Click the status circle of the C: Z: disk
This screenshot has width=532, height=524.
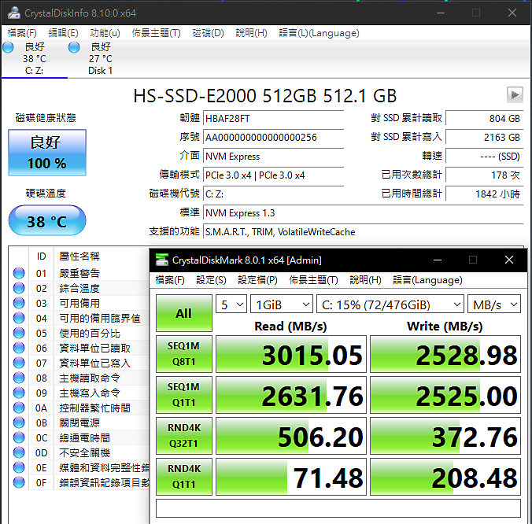click(8, 47)
